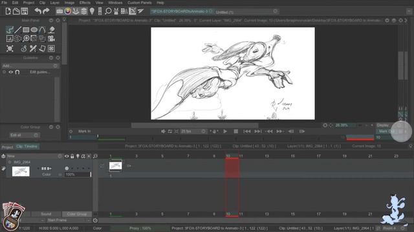Open the Start Frame dropdown

pyautogui.click(x=69, y=220)
